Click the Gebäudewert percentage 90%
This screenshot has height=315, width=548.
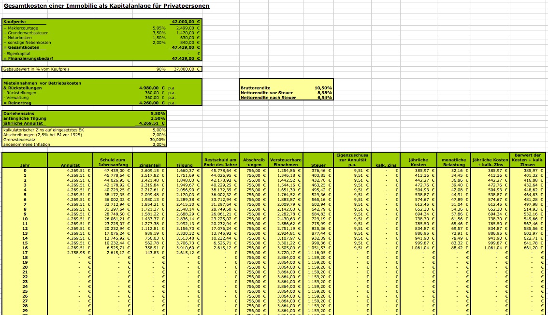(161, 69)
